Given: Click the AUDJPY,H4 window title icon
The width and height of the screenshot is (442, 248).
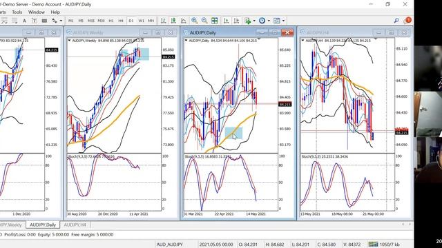Looking at the screenshot, I should [x=302, y=32].
